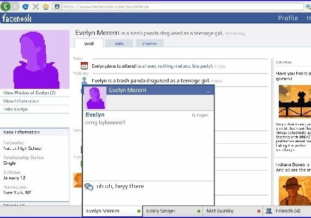
Task: Switch to the Info tab
Action: [x=119, y=44]
